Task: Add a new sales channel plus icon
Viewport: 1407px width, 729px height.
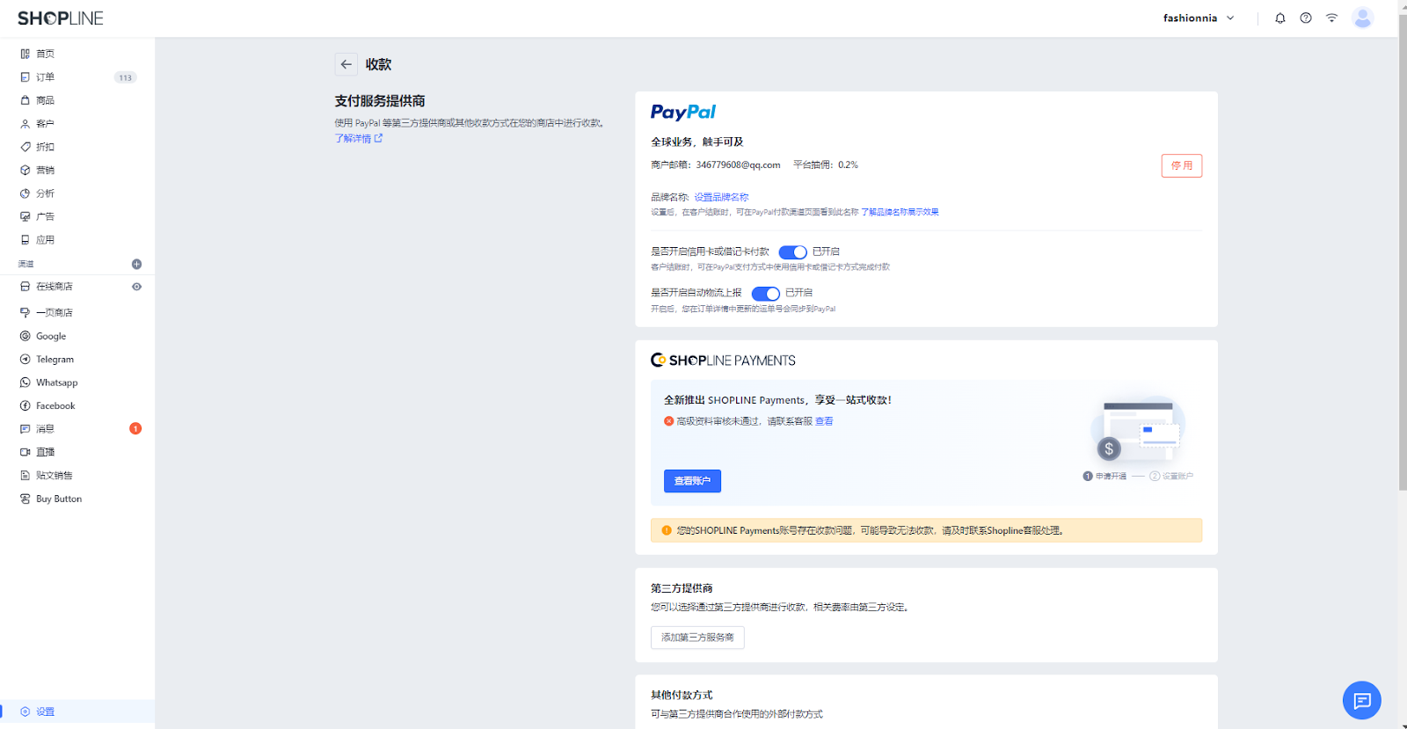Action: pos(136,264)
